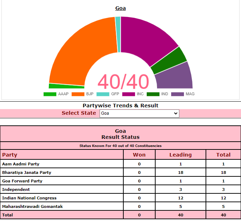Click the teal GFP chart sliver

pos(118,35)
